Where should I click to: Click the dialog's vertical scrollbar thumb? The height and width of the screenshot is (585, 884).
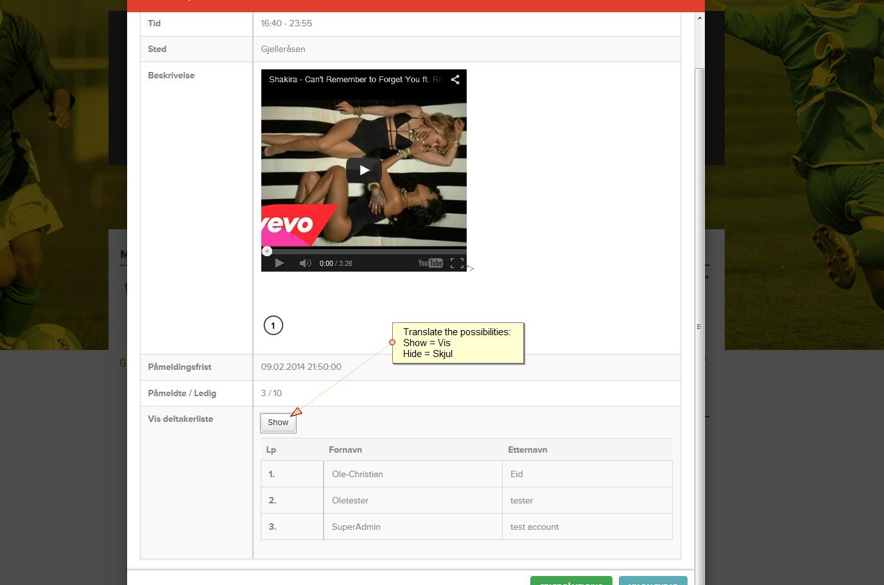pos(700,326)
